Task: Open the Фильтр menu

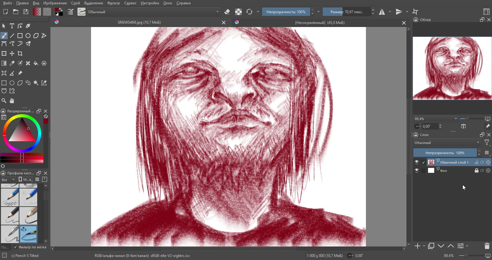Action: (x=113, y=3)
